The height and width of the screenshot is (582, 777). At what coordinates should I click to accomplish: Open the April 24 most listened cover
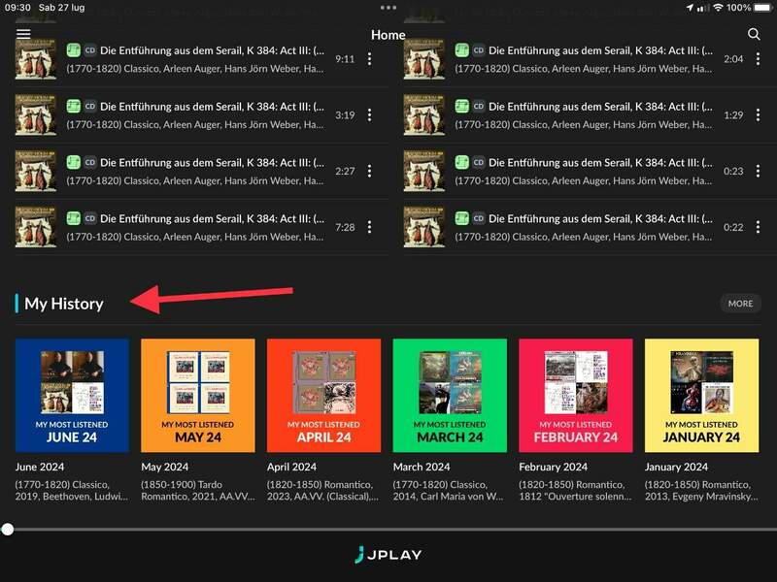tap(323, 395)
